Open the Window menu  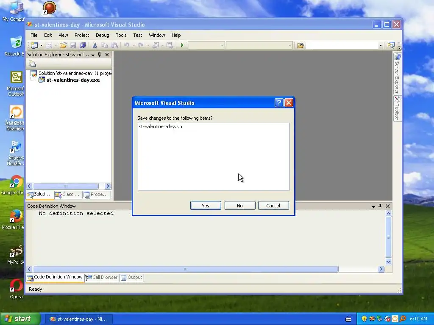[x=157, y=35]
